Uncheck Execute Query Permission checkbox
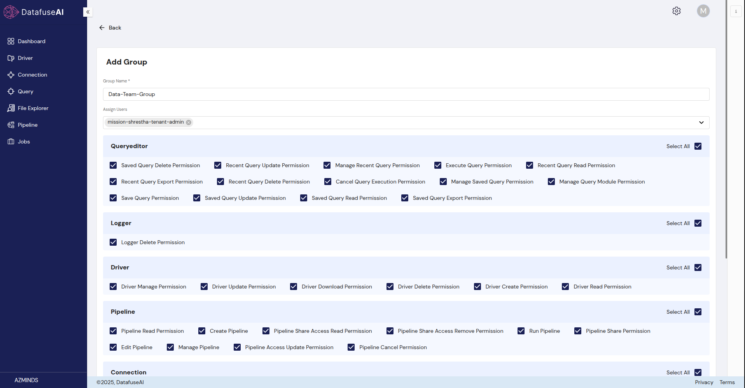 pyautogui.click(x=438, y=166)
